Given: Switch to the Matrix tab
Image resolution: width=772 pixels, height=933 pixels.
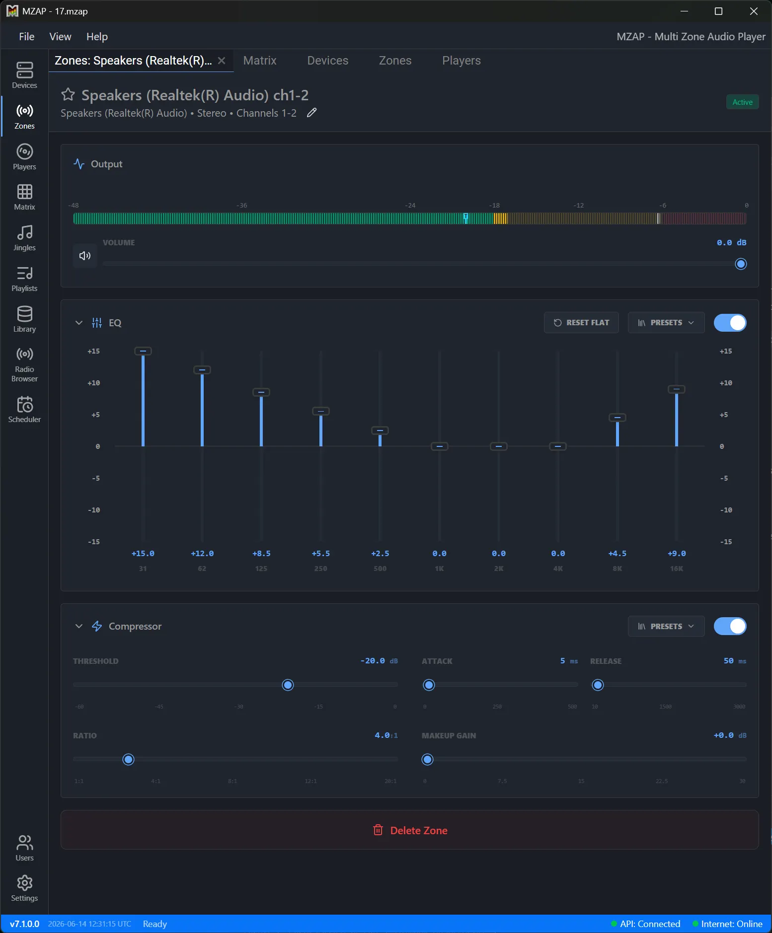Looking at the screenshot, I should click(260, 61).
